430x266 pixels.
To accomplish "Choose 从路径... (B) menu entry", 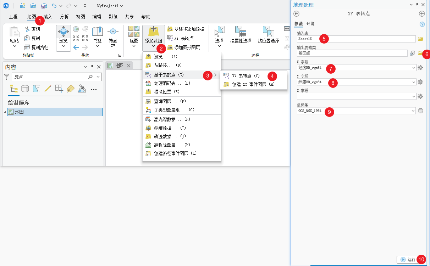I will pos(182,65).
